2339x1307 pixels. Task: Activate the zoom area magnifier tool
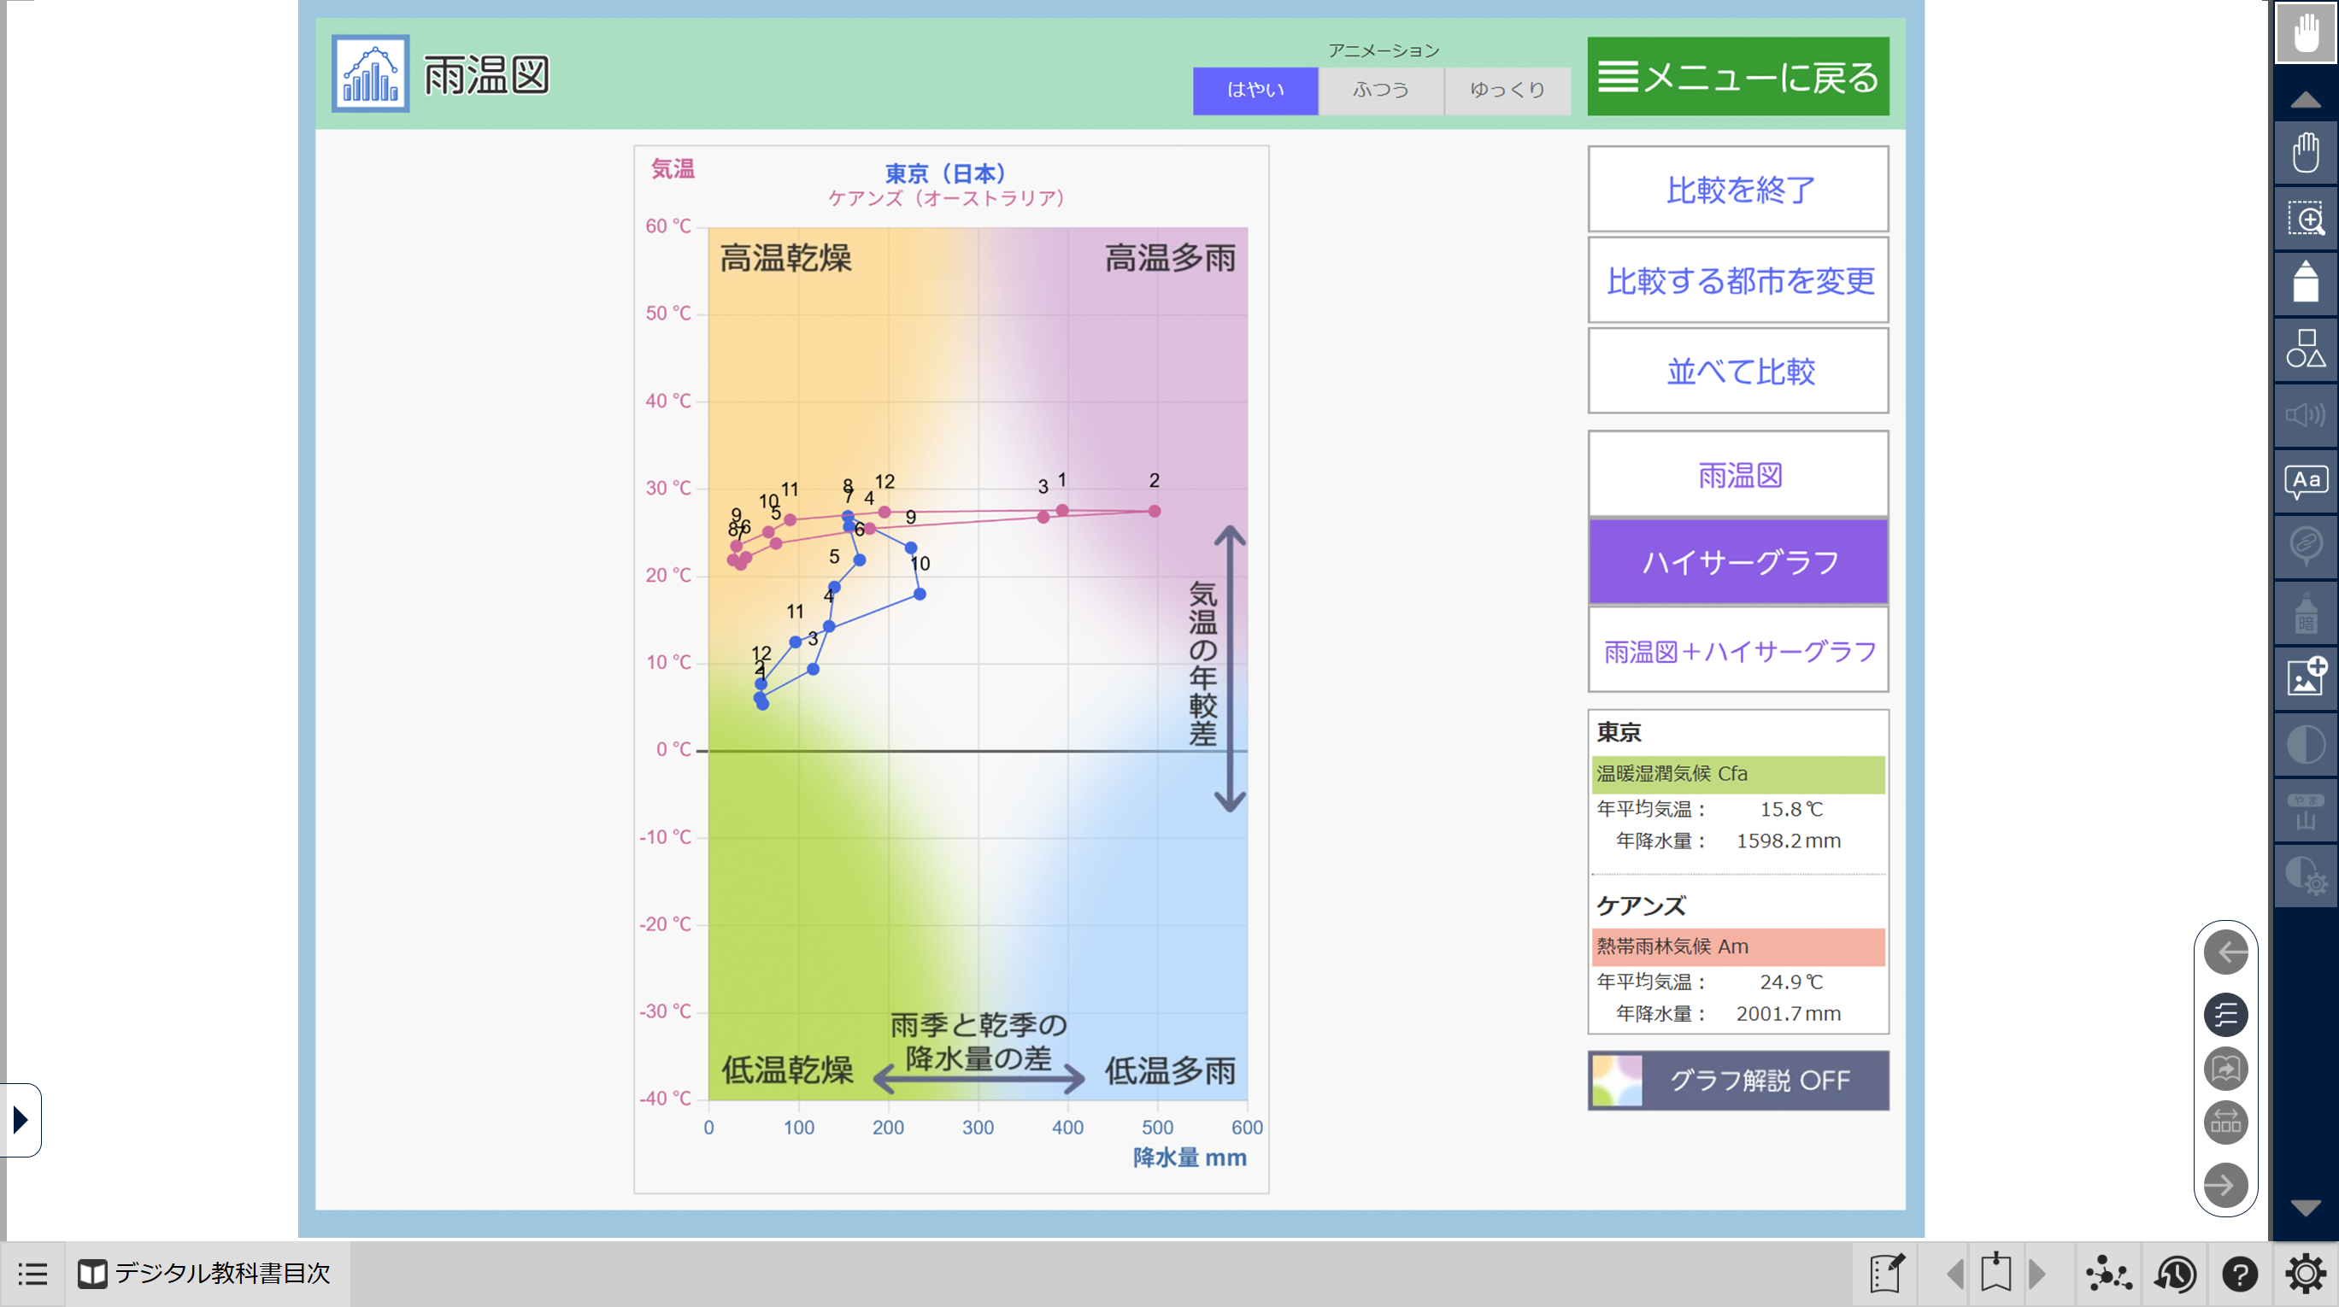pos(2305,219)
